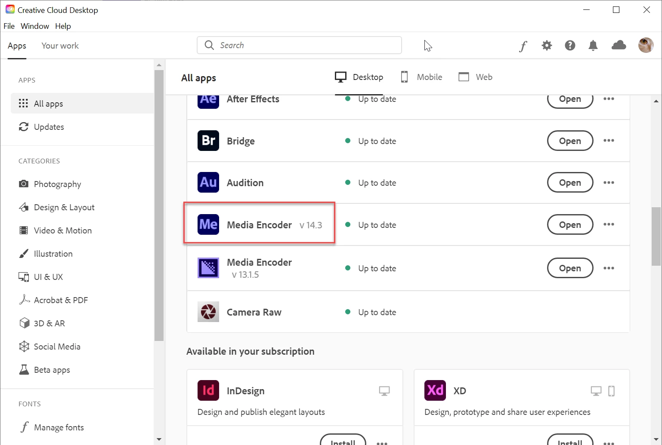Click the Creative Cloud logo in title bar
This screenshot has height=445, width=662.
(10, 9)
